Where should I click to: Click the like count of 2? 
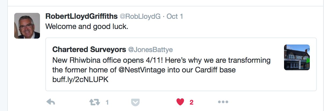point(192,102)
